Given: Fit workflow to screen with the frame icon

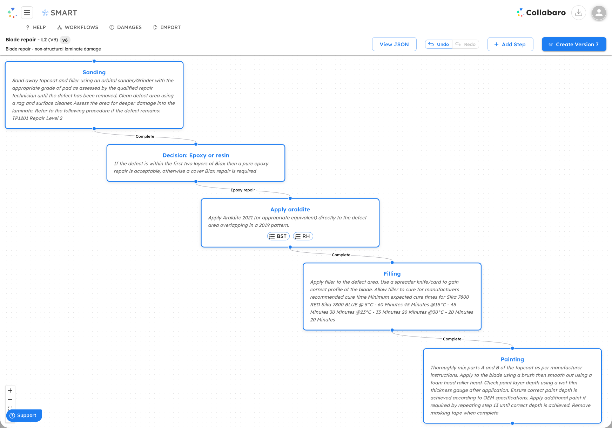Looking at the screenshot, I should point(10,408).
